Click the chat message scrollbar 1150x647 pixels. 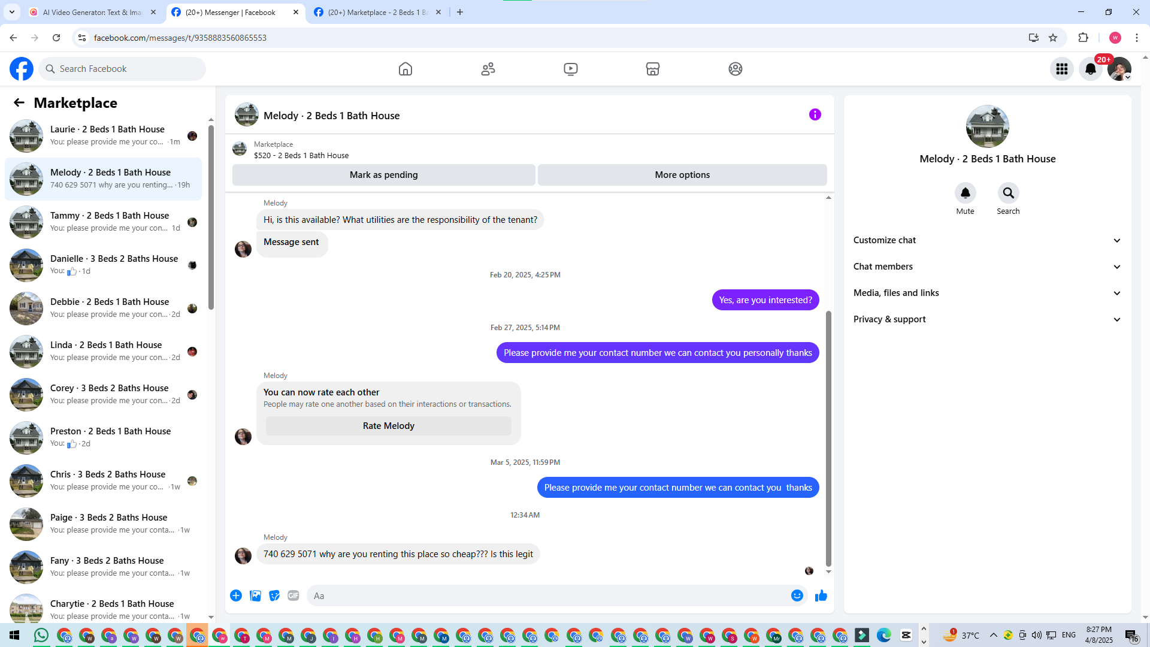tap(828, 437)
